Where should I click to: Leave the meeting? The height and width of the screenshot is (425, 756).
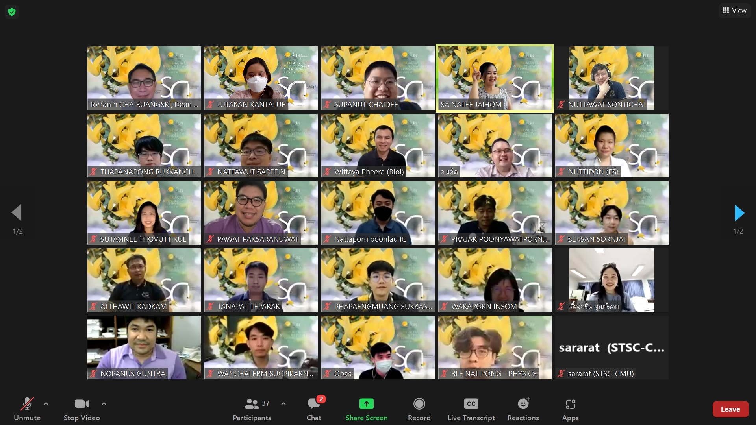730,409
